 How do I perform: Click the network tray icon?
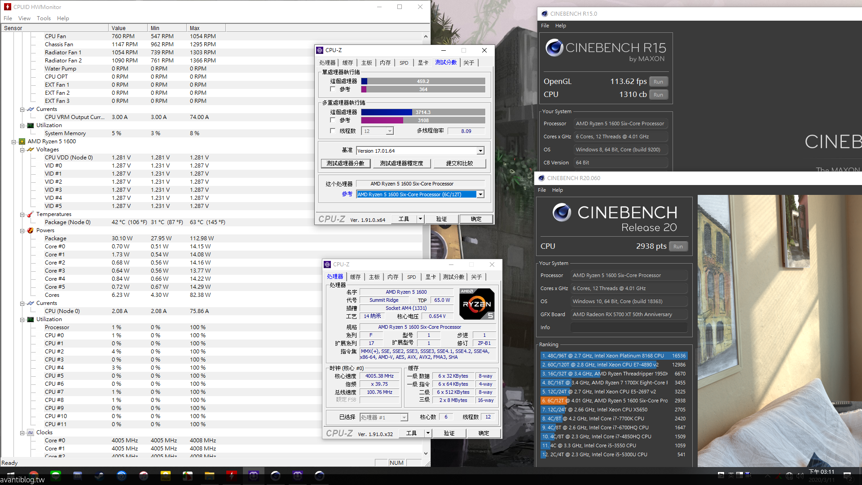[x=789, y=476]
